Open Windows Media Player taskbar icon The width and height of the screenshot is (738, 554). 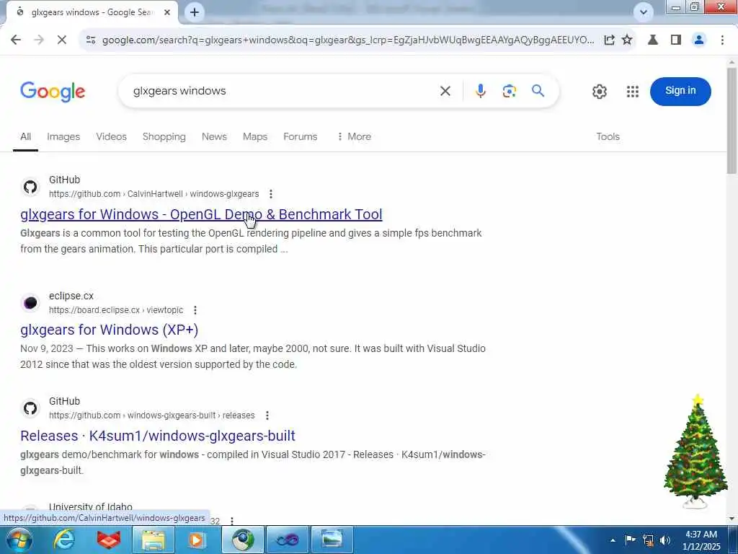click(197, 540)
